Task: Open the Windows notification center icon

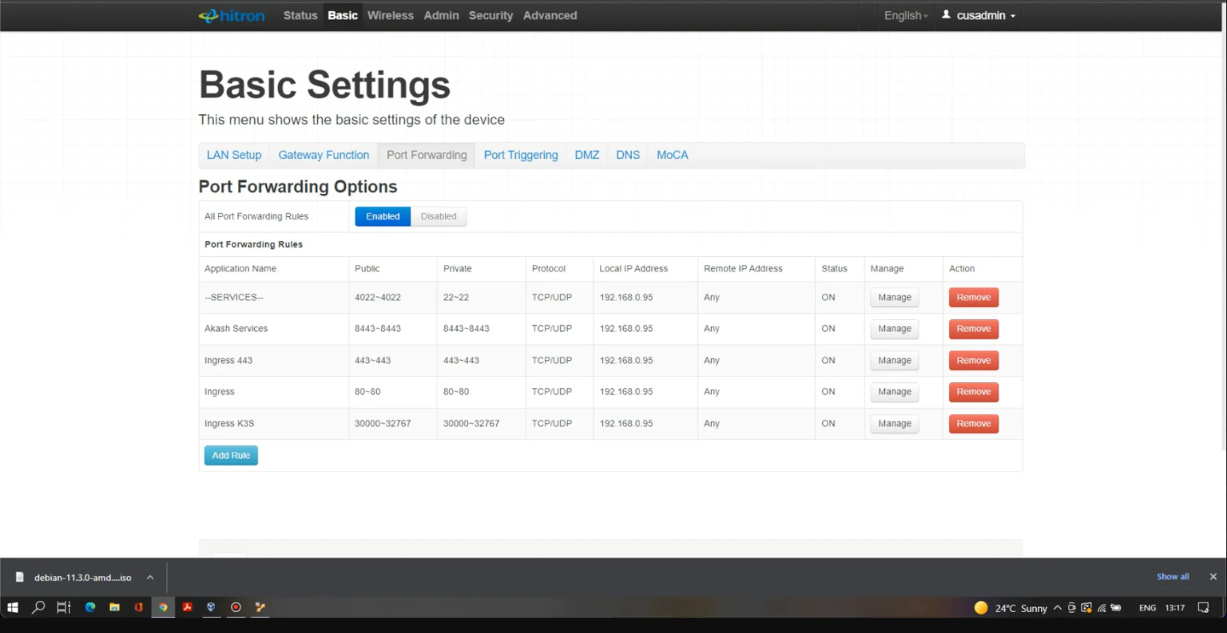Action: [1203, 608]
